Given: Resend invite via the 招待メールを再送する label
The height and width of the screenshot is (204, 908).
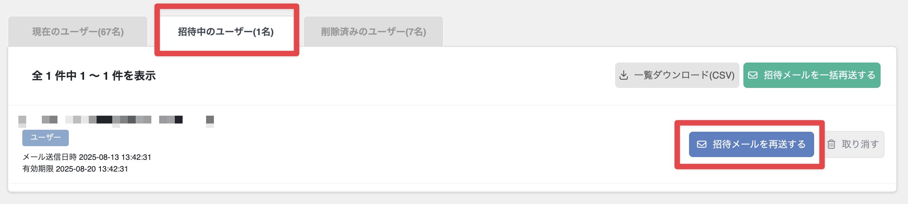Looking at the screenshot, I should pyautogui.click(x=759, y=144).
